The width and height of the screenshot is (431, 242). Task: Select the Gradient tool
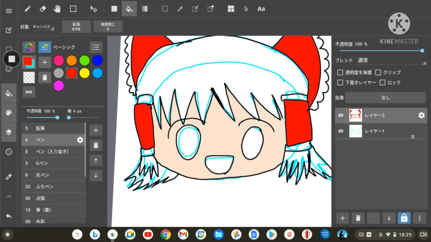point(145,9)
